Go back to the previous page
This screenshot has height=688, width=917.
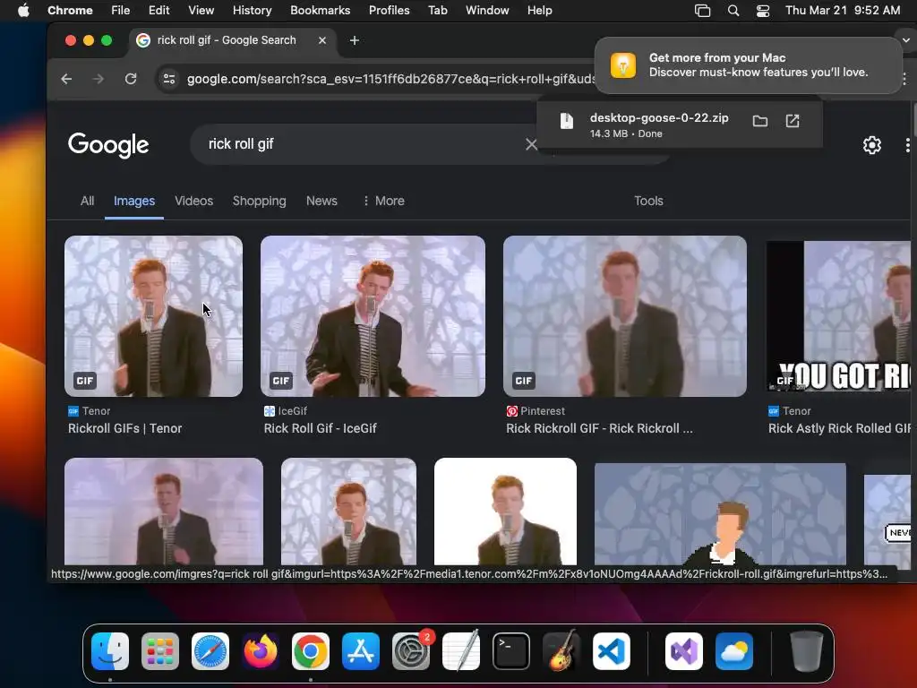tap(66, 79)
